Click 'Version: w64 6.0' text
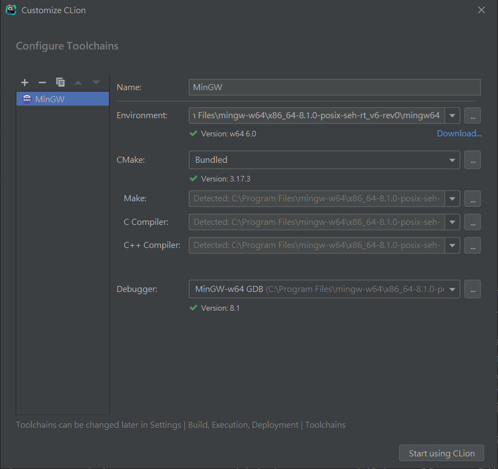The image size is (498, 469). click(x=228, y=134)
